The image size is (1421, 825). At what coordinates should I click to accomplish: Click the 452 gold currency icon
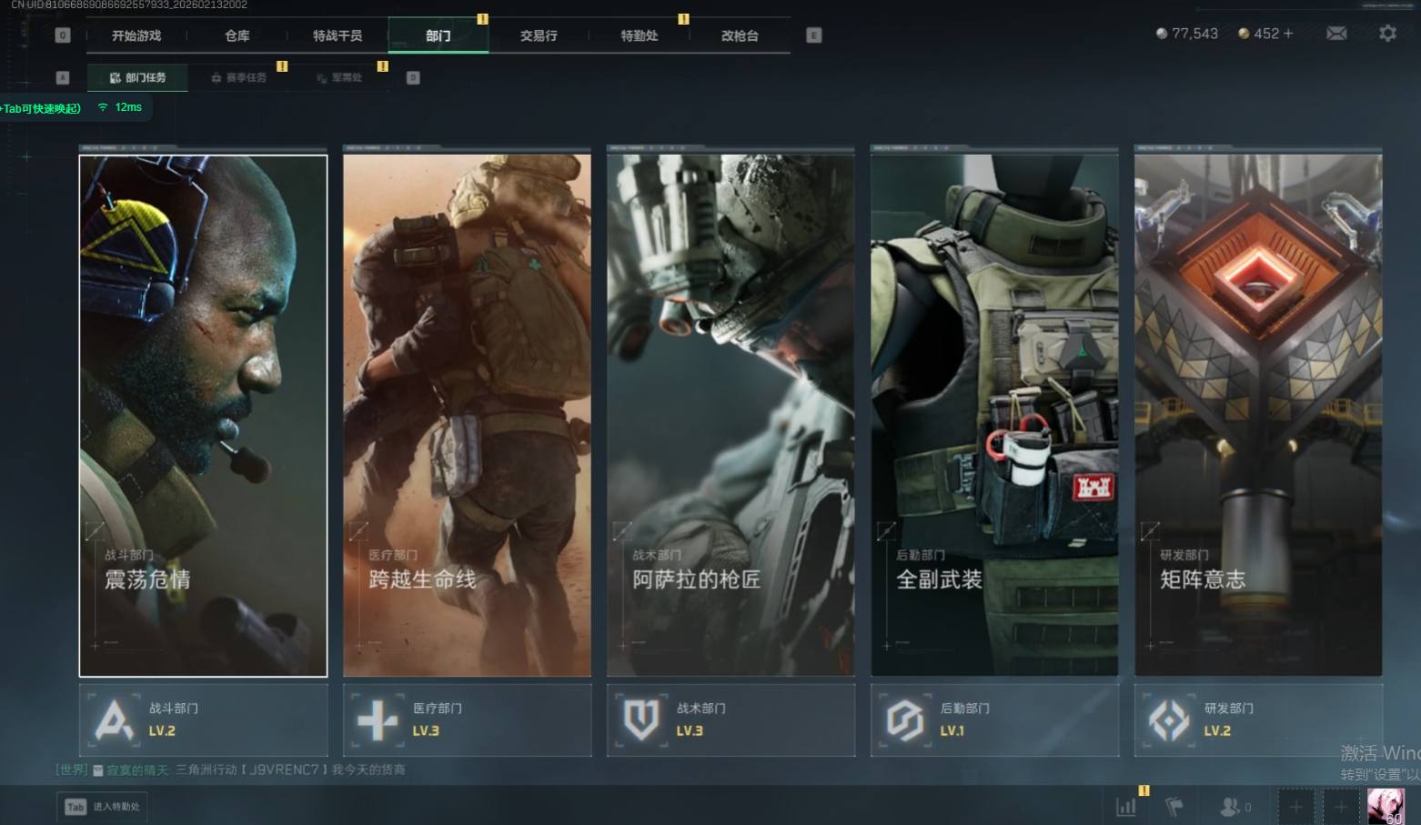coord(1244,34)
